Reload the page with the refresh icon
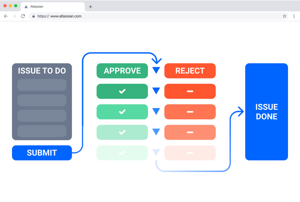The height and width of the screenshot is (202, 300). tap(23, 16)
